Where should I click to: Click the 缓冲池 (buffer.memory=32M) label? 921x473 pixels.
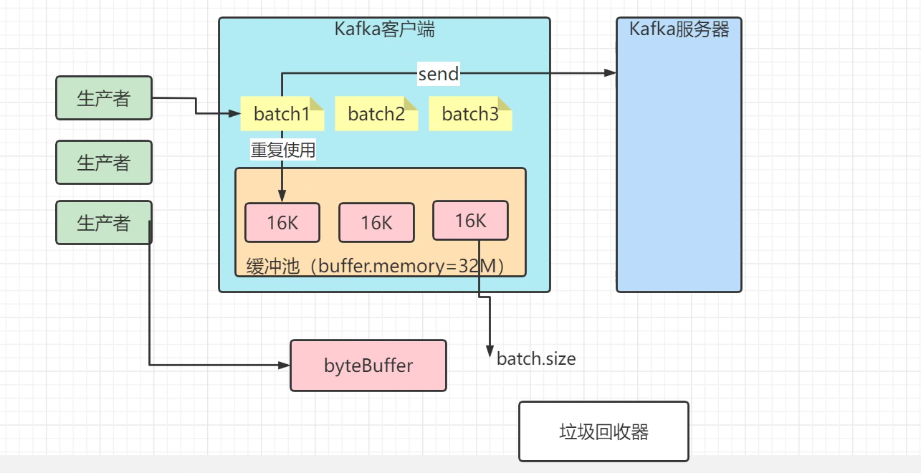(376, 266)
